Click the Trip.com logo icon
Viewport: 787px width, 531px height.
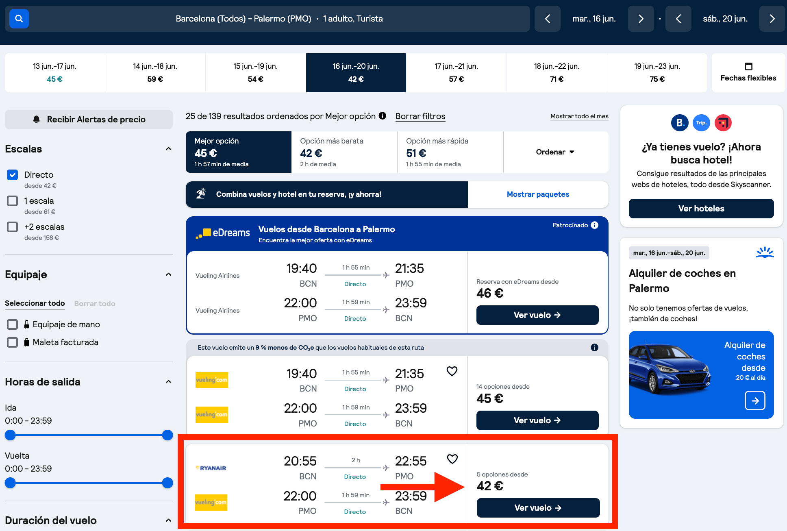(x=701, y=123)
